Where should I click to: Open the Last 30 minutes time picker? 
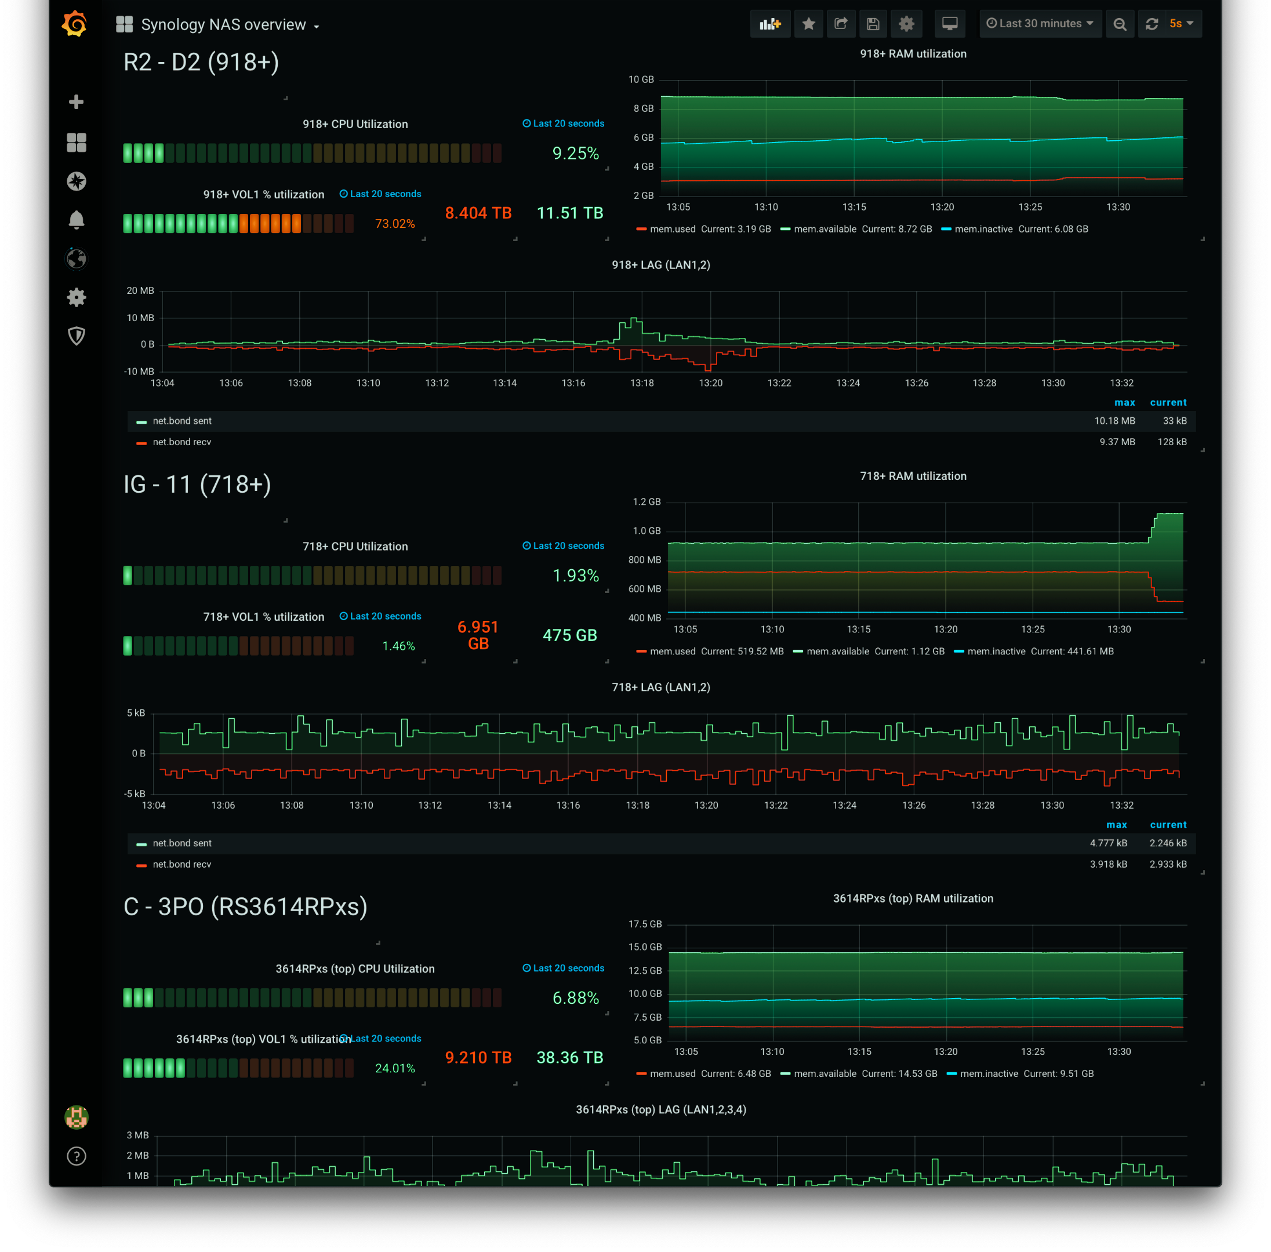1040,24
